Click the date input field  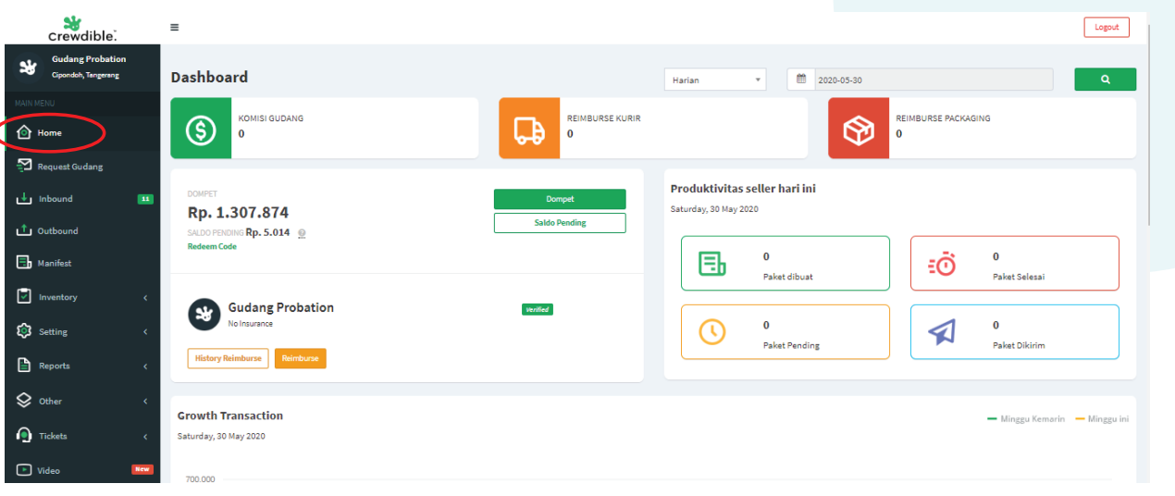pos(930,80)
